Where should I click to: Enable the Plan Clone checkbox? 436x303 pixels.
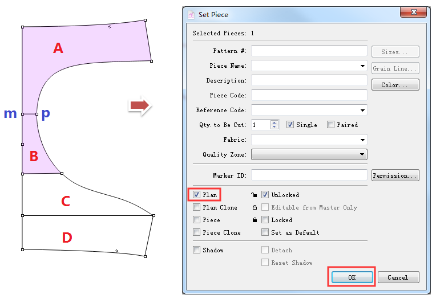(197, 207)
